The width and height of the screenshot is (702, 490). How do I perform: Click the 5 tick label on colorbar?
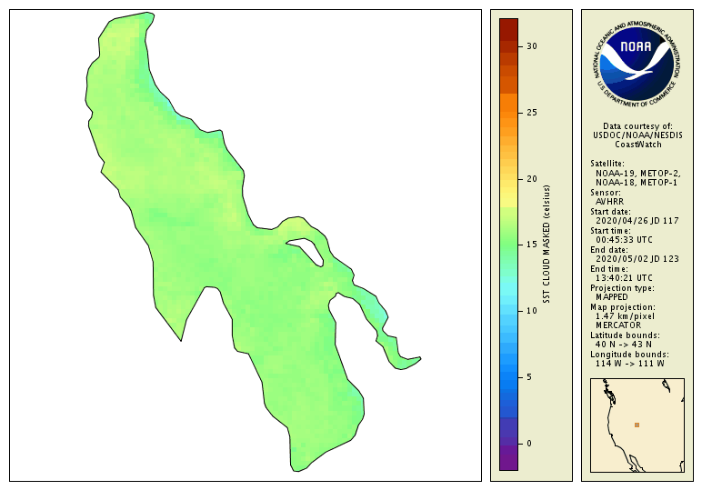click(529, 377)
